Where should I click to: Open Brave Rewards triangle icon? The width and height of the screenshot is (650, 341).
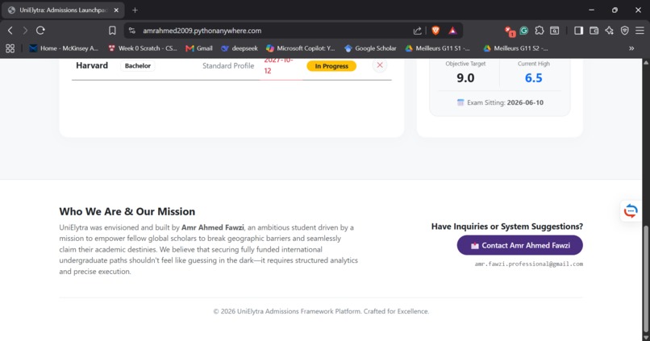(452, 31)
